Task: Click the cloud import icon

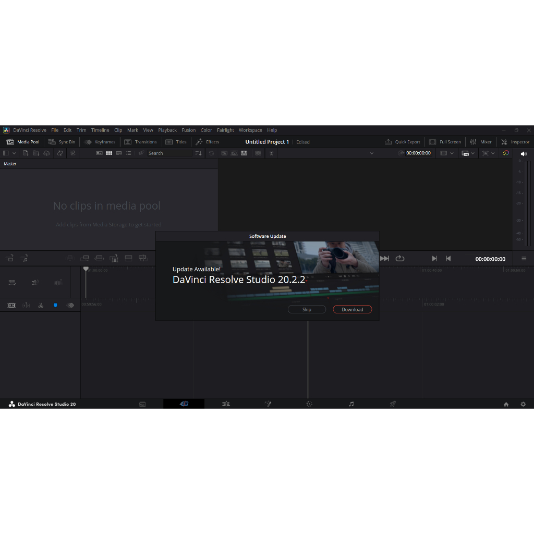Action: 46,153
